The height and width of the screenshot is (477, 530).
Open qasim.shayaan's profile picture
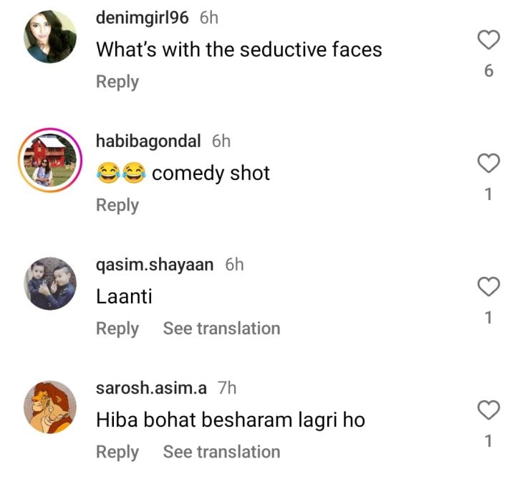click(x=50, y=283)
